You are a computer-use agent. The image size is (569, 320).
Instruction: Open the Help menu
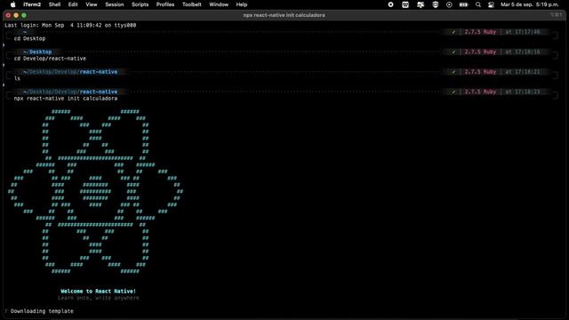pos(242,4)
